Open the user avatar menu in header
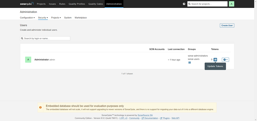 231,4
